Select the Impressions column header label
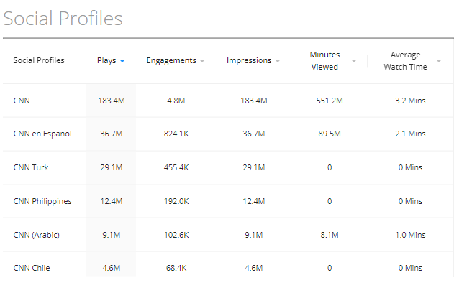The image size is (454, 283). coord(249,60)
